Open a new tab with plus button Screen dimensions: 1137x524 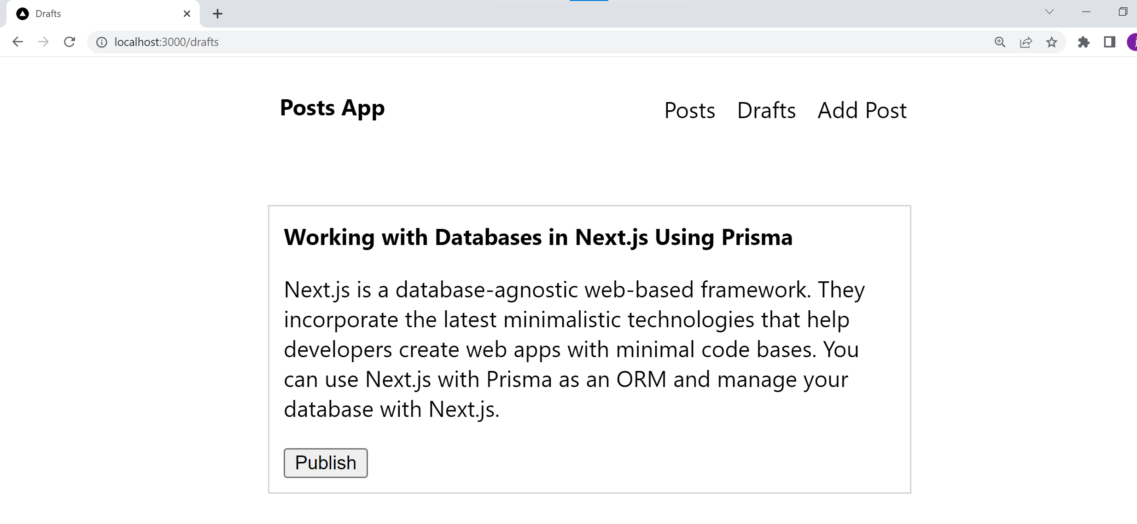217,14
